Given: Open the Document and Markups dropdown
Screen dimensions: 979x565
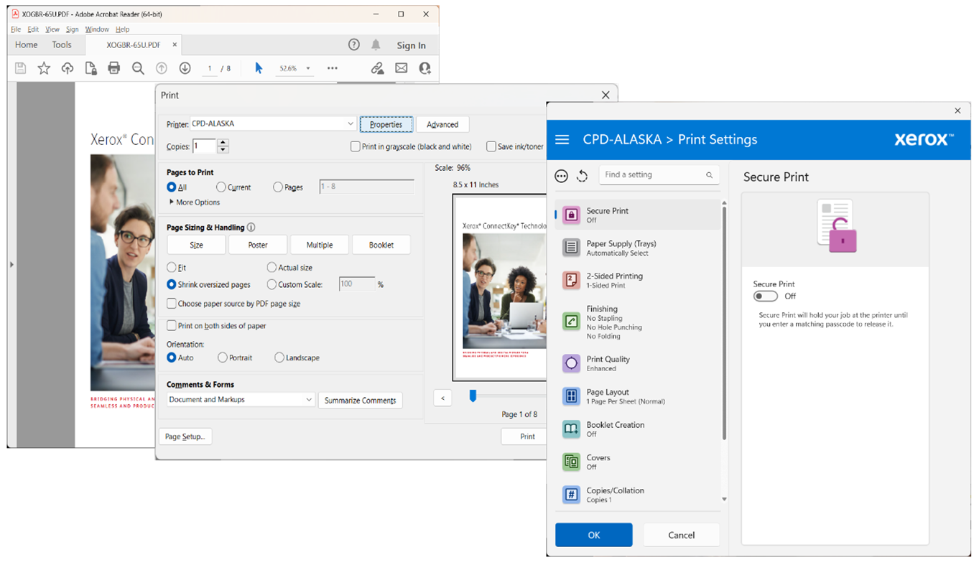Looking at the screenshot, I should click(x=241, y=400).
